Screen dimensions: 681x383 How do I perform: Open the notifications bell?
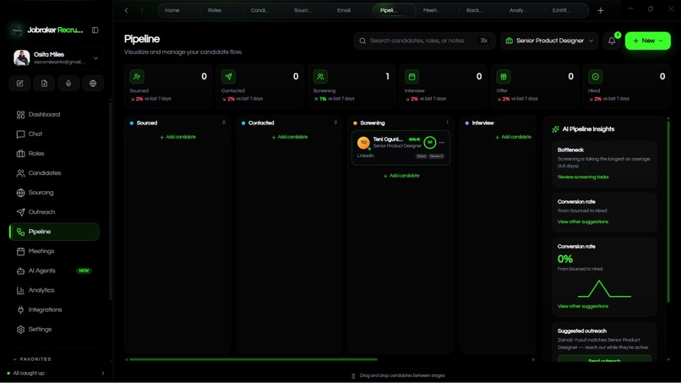612,41
